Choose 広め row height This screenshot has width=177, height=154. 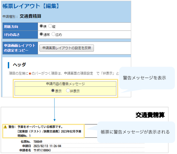click(53, 34)
